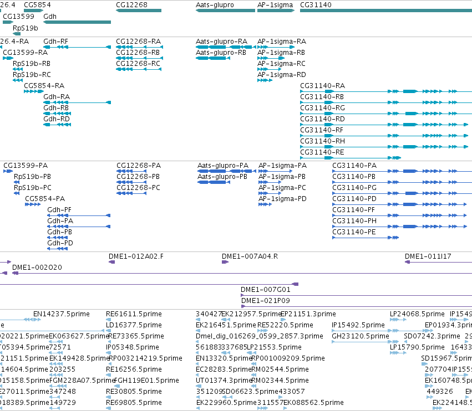Screen dimensions: 472x411
Task: Select the EN14237.5prime EST label
Action: (62, 314)
